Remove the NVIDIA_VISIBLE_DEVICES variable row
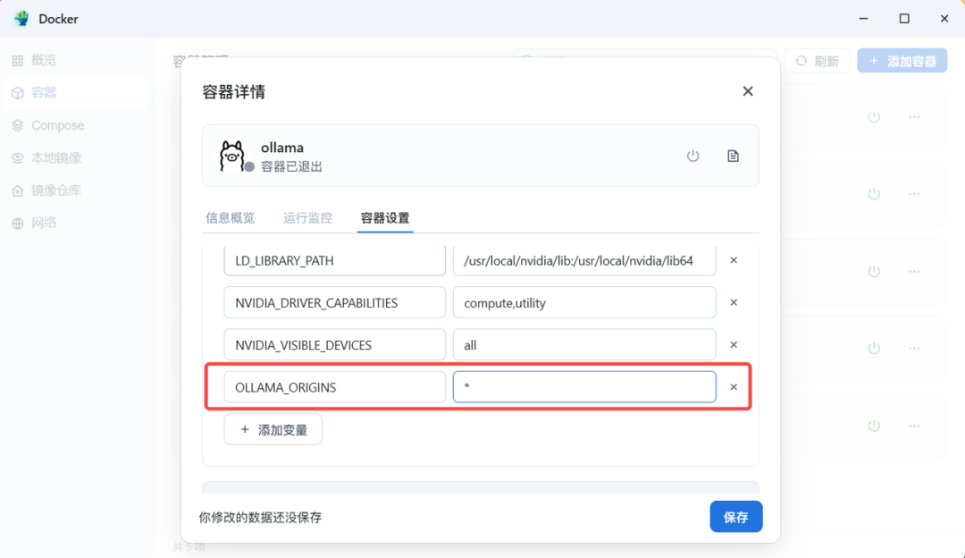The image size is (965, 558). pyautogui.click(x=734, y=345)
